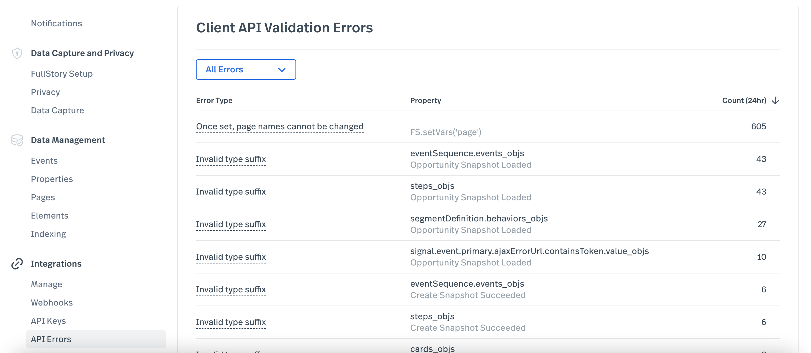Open the Webhooks integration page

[52, 303]
